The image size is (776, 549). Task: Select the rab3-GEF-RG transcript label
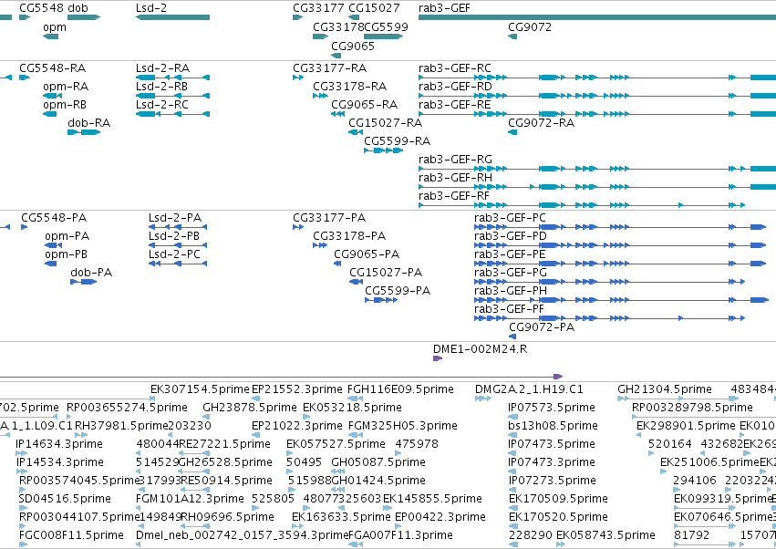click(455, 160)
